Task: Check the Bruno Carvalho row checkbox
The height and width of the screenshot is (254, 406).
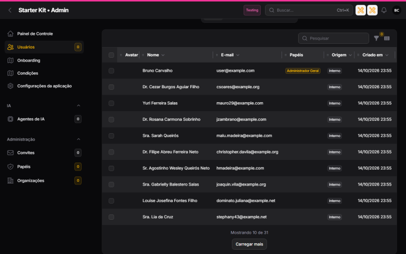Action: (111, 71)
